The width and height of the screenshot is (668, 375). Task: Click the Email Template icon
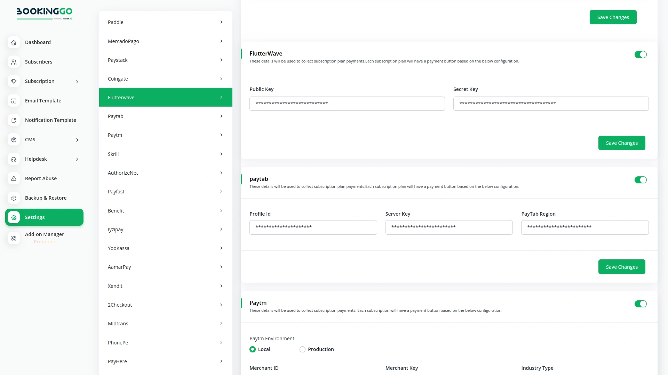click(14, 101)
